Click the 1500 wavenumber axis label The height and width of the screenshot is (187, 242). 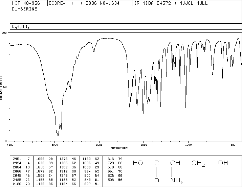pyautogui.click(x=144, y=145)
